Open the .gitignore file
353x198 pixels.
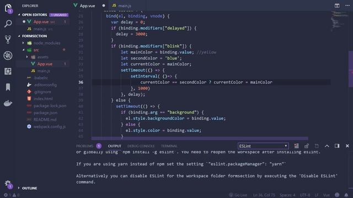pos(42,92)
